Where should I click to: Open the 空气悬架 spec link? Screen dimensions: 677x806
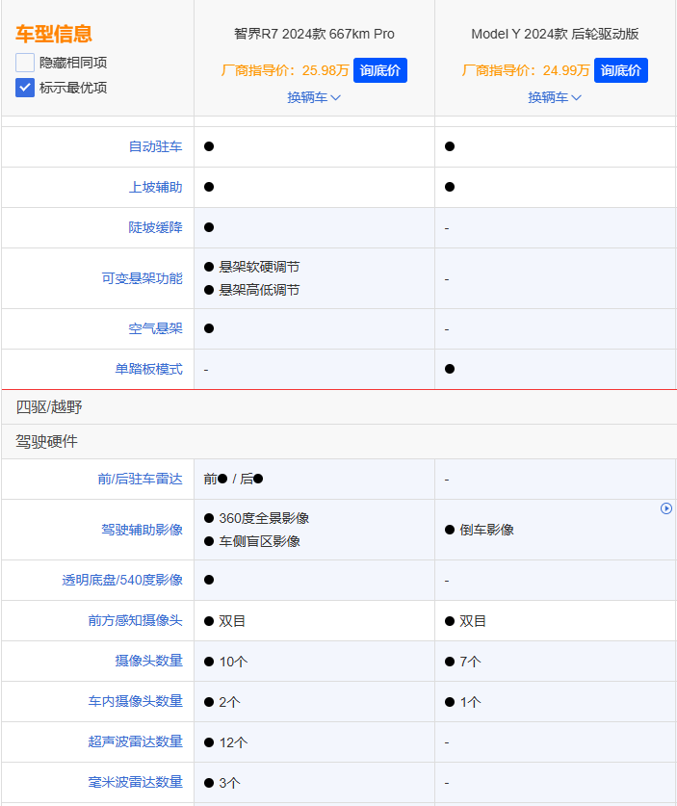pos(155,328)
